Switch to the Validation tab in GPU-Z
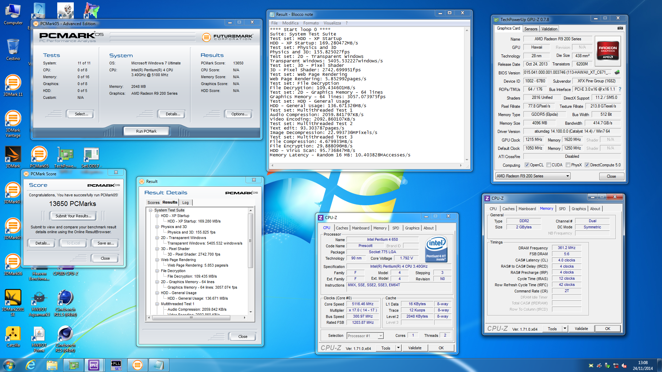 click(549, 29)
